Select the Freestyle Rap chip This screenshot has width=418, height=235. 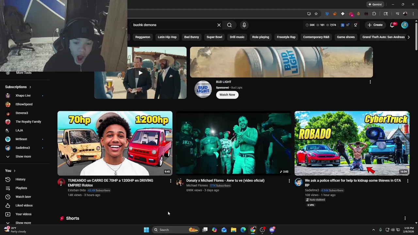[x=286, y=37]
